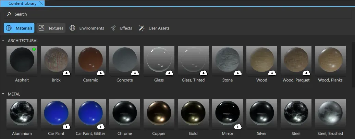Screen dimensions: 355x139
Task: Click the 'Asphalt' label text
Action: coord(22,80)
